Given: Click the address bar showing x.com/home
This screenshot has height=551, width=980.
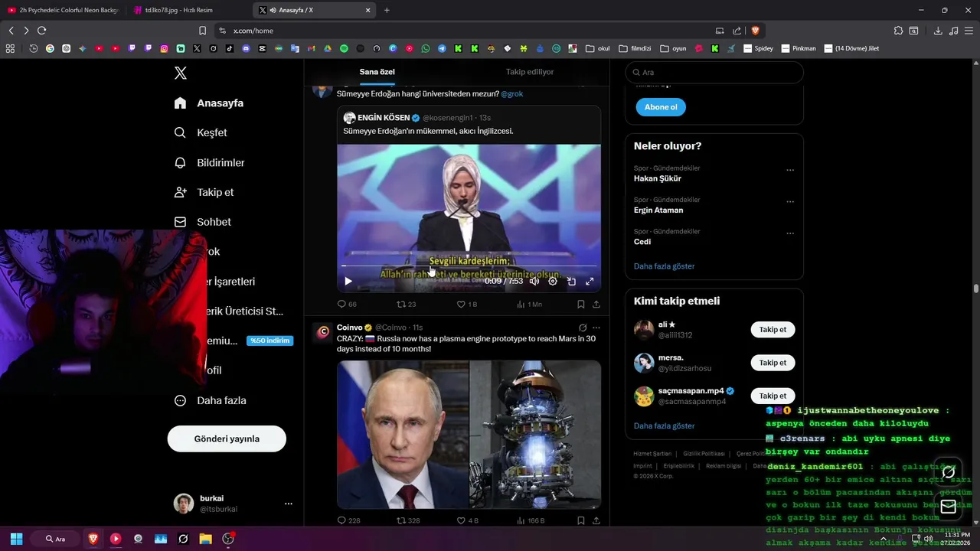Looking at the screenshot, I should click(x=467, y=31).
